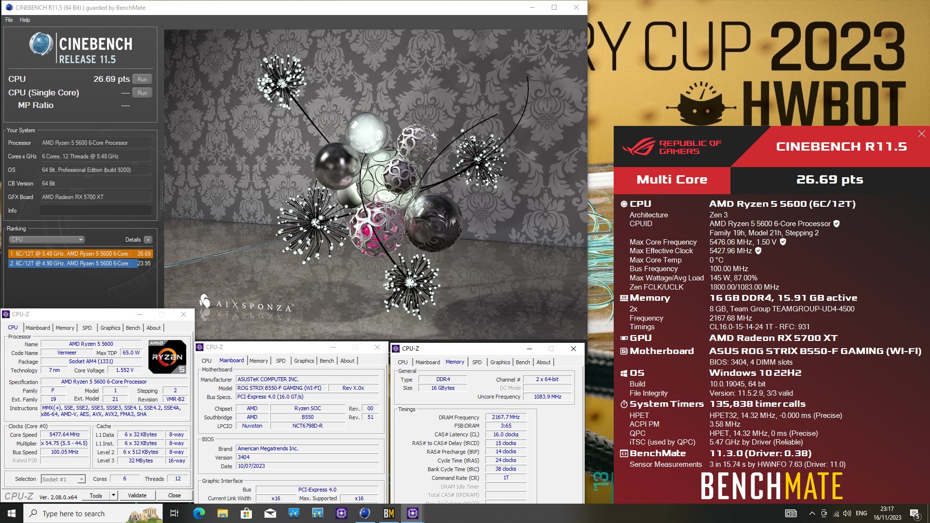Click the Cinebench sphere logo
Viewport: 930px width, 523px height.
pos(41,44)
